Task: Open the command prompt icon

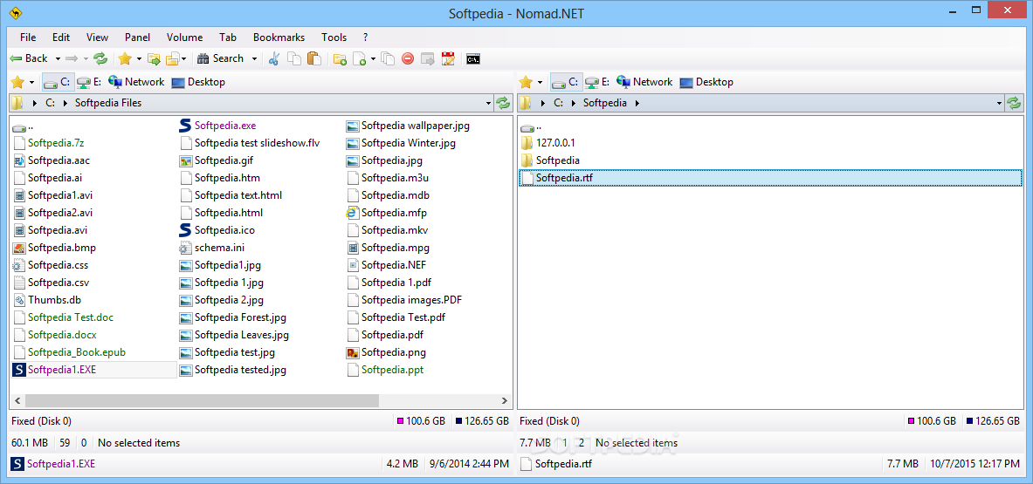Action: [472, 58]
